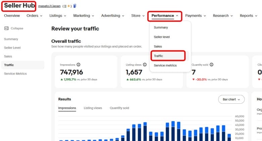This screenshot has height=141, width=262.
Task: Choose Service metrics from Performance dropdown
Action: [x=165, y=65]
